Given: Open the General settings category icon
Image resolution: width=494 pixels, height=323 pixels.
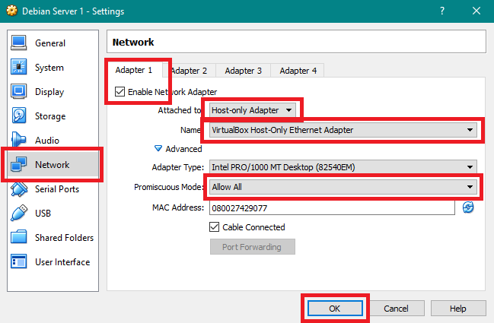Looking at the screenshot, I should 18,43.
